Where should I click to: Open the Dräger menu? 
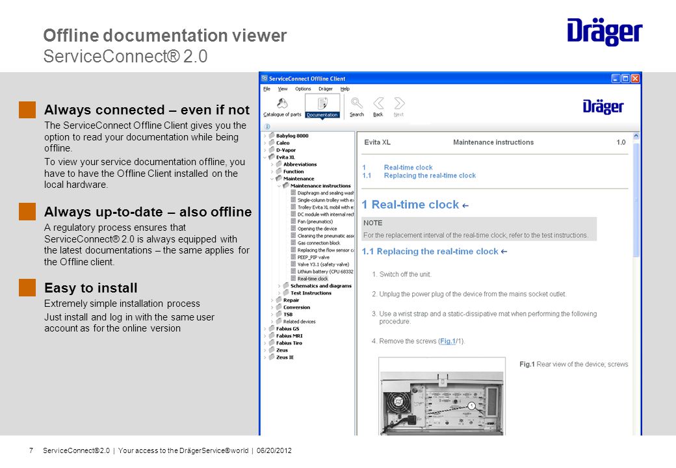click(x=326, y=89)
